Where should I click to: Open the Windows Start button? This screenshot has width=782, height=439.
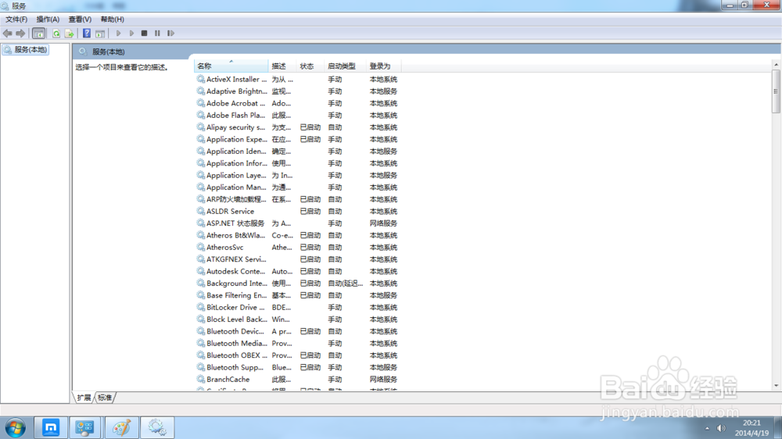[16, 428]
